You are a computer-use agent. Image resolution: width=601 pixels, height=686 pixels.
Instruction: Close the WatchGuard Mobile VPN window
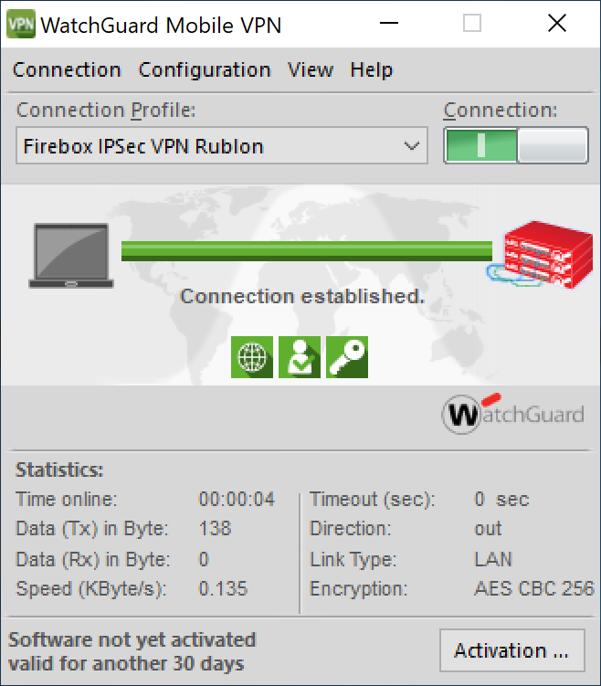pos(557,24)
